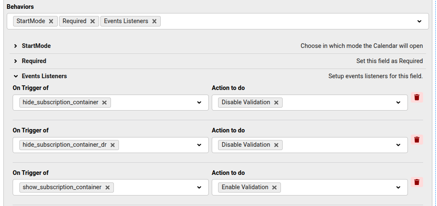Remove the Enable Validation action tag
Viewport: 437px width, 206px height.
click(275, 188)
